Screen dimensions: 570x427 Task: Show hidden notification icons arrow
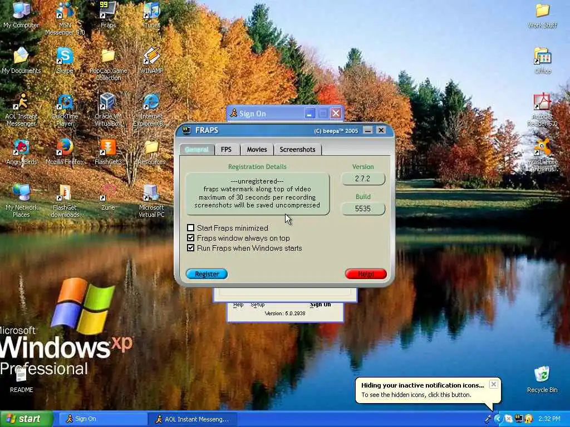[498, 419]
